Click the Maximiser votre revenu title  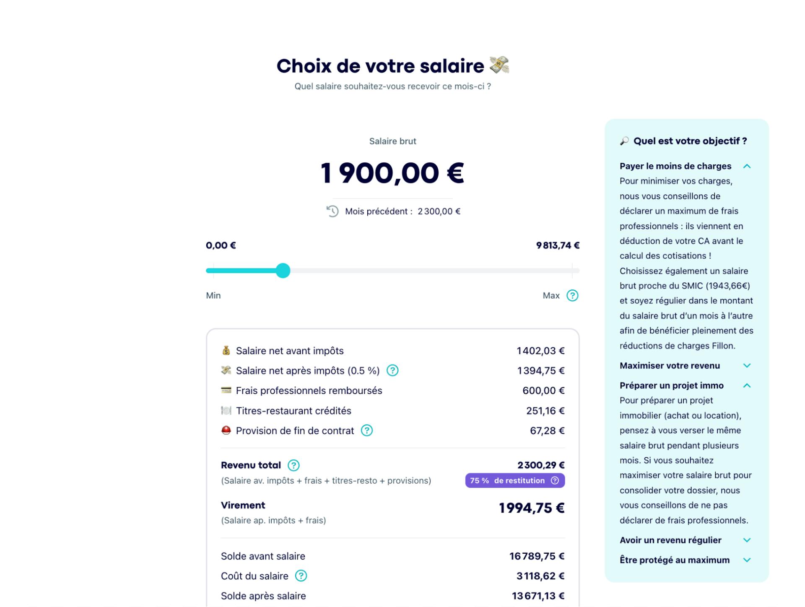670,366
